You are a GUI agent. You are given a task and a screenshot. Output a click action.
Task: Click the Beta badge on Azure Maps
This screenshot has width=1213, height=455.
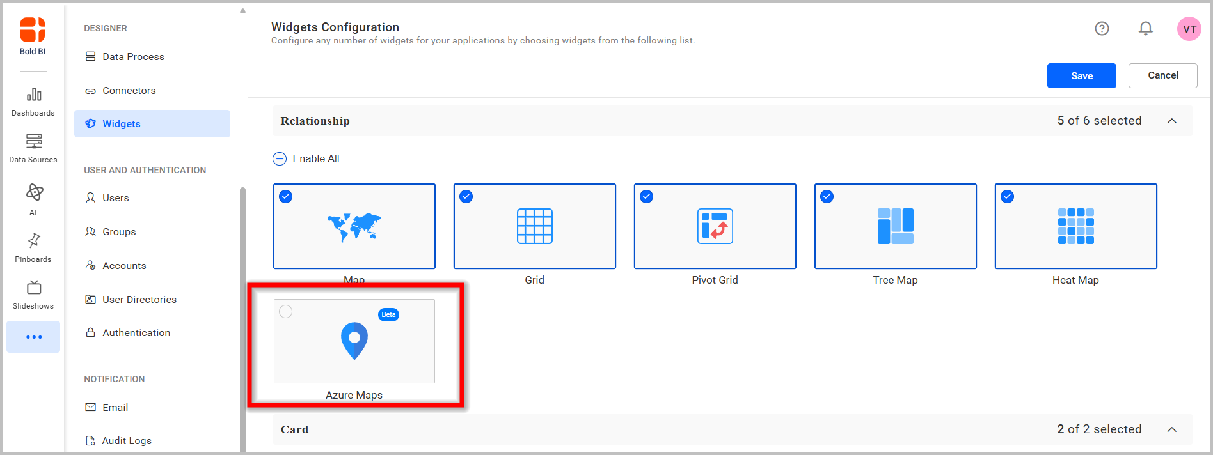(388, 314)
